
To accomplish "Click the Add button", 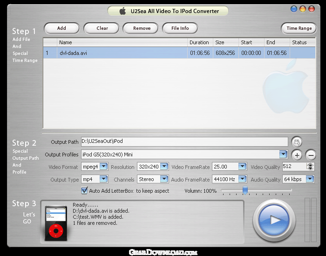I will pos(61,28).
